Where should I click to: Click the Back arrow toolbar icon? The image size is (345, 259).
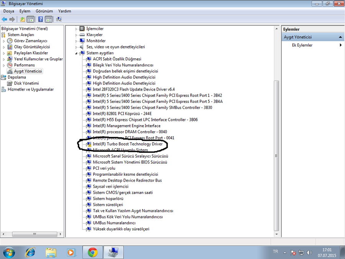pos(4,20)
